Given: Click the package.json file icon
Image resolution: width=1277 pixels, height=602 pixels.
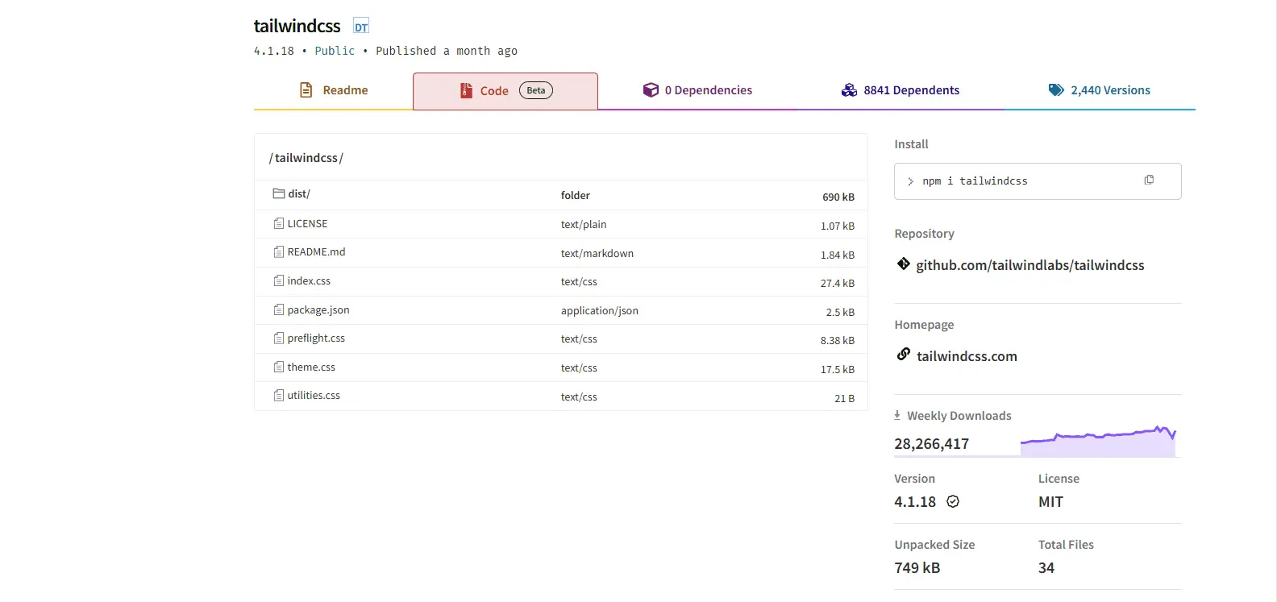Looking at the screenshot, I should pyautogui.click(x=278, y=309).
